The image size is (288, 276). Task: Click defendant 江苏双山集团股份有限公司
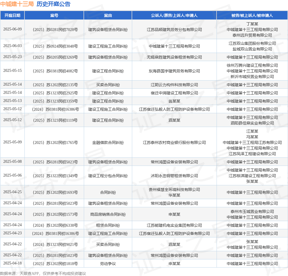252,43
